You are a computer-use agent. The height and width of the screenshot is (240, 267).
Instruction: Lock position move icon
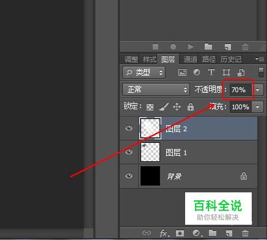[177, 107]
